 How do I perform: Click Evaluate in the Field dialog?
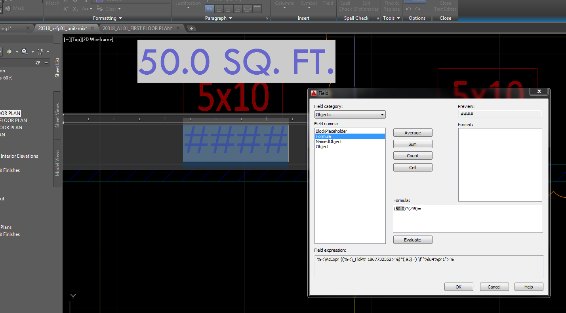[412, 239]
